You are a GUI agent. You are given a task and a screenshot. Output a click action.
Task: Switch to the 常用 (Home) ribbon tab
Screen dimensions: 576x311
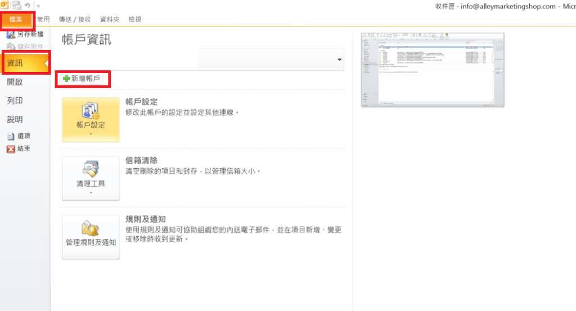tap(43, 19)
